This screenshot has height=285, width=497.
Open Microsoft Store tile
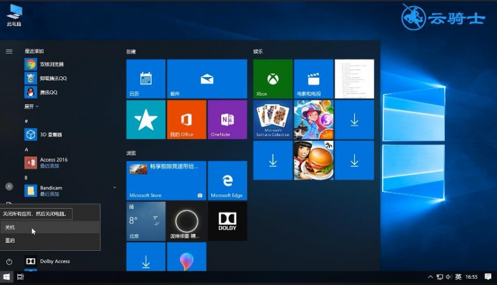(166, 181)
